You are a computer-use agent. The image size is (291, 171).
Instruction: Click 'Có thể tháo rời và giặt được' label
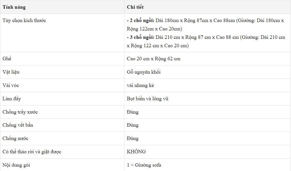tap(32, 152)
